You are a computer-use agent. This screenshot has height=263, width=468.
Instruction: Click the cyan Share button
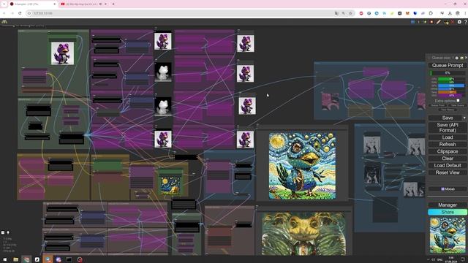coord(448,212)
